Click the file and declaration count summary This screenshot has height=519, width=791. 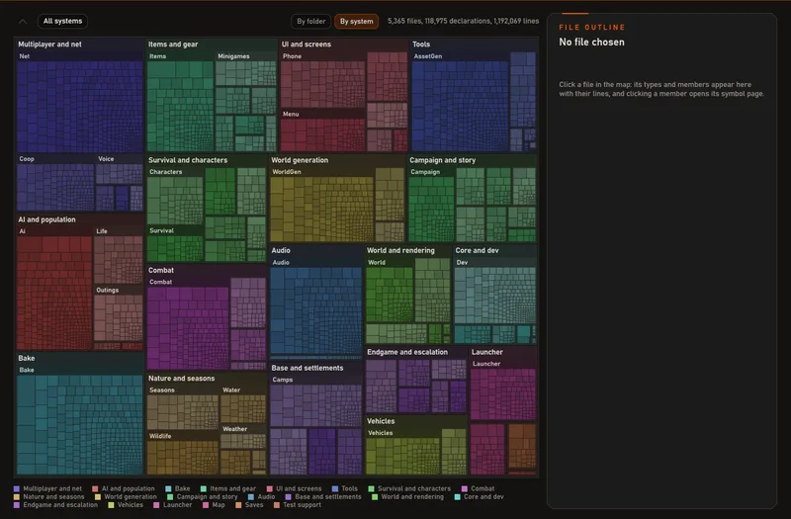(463, 21)
